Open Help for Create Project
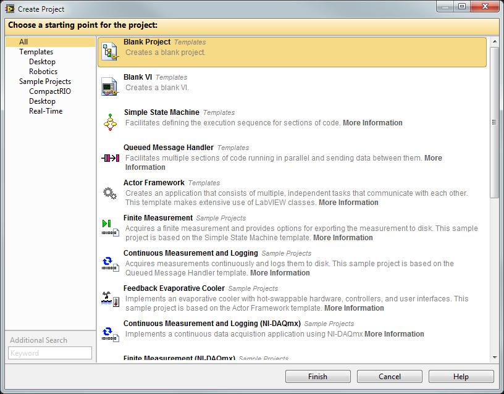504x394 pixels. (461, 376)
